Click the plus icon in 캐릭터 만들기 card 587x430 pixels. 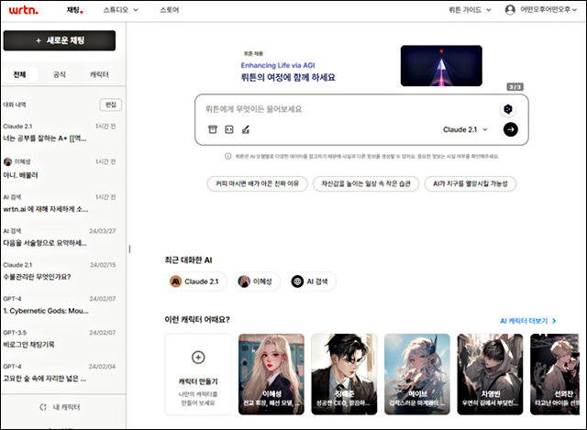[198, 357]
